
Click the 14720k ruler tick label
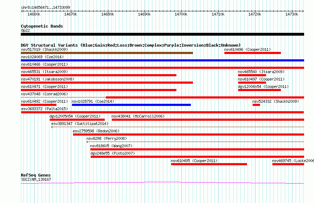[255, 14]
